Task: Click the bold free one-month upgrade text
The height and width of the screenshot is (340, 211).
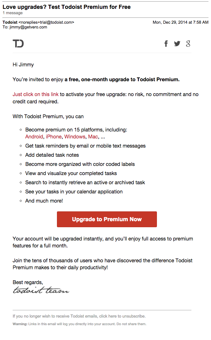Action: [122, 80]
